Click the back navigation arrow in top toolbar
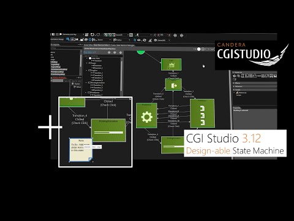 point(175,36)
